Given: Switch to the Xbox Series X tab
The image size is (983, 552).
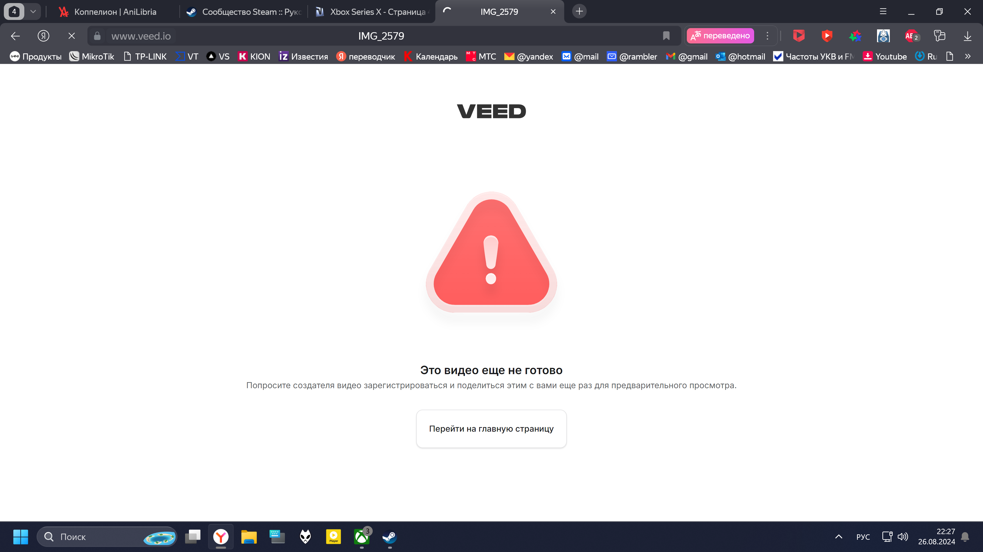Looking at the screenshot, I should coord(372,12).
